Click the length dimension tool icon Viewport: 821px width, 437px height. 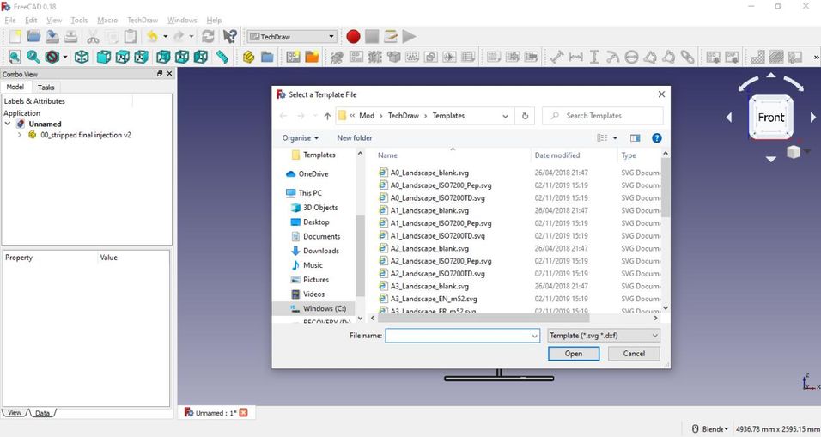pos(557,57)
